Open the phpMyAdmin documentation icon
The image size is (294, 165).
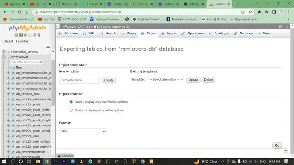click(x=25, y=35)
